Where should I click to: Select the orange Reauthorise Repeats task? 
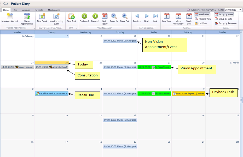pyautogui.click(x=188, y=94)
